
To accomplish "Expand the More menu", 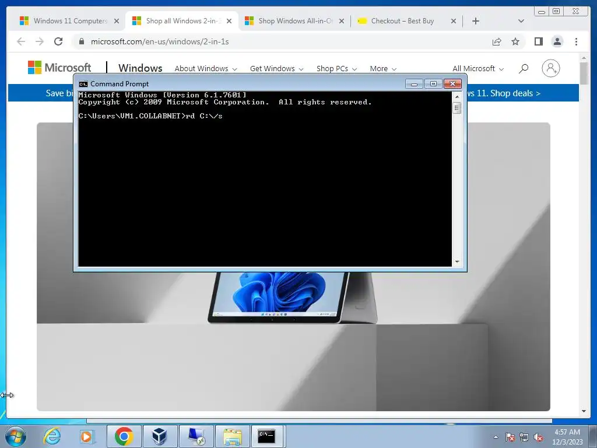I will pyautogui.click(x=383, y=69).
